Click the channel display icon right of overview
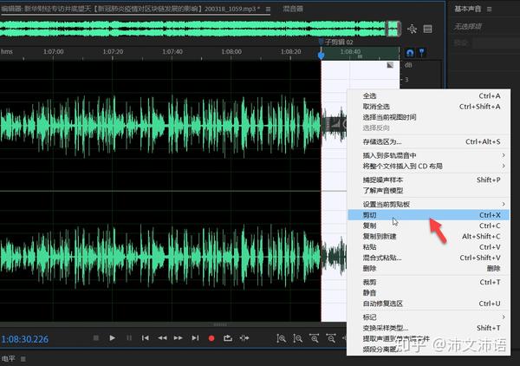This screenshot has height=366, width=520. [428, 29]
